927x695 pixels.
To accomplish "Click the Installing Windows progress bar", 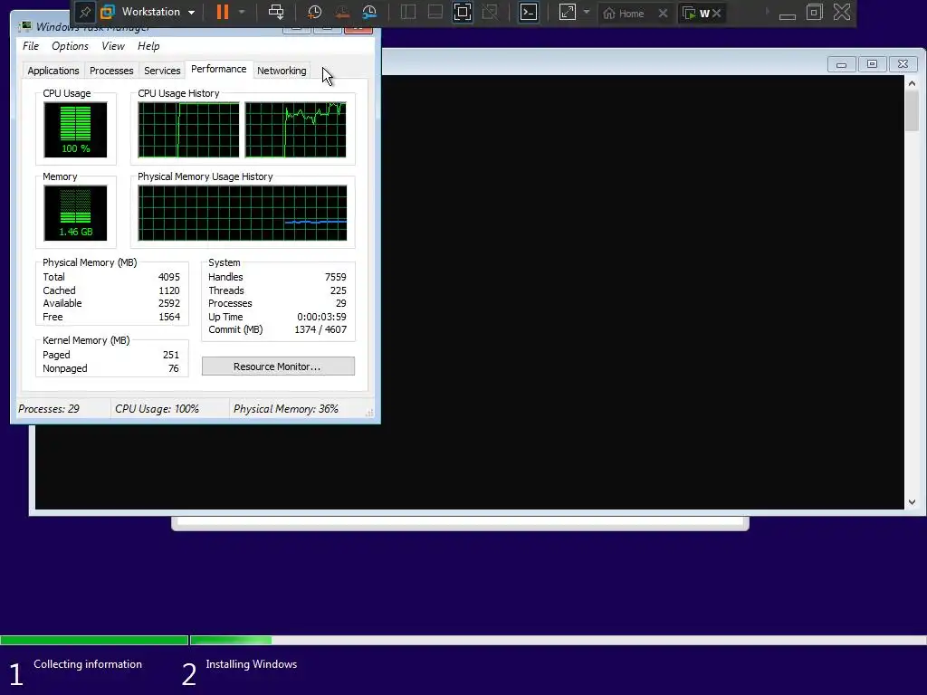I will [558, 640].
